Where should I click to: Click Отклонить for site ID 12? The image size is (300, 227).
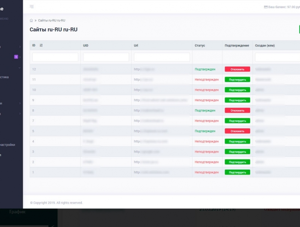tap(237, 69)
